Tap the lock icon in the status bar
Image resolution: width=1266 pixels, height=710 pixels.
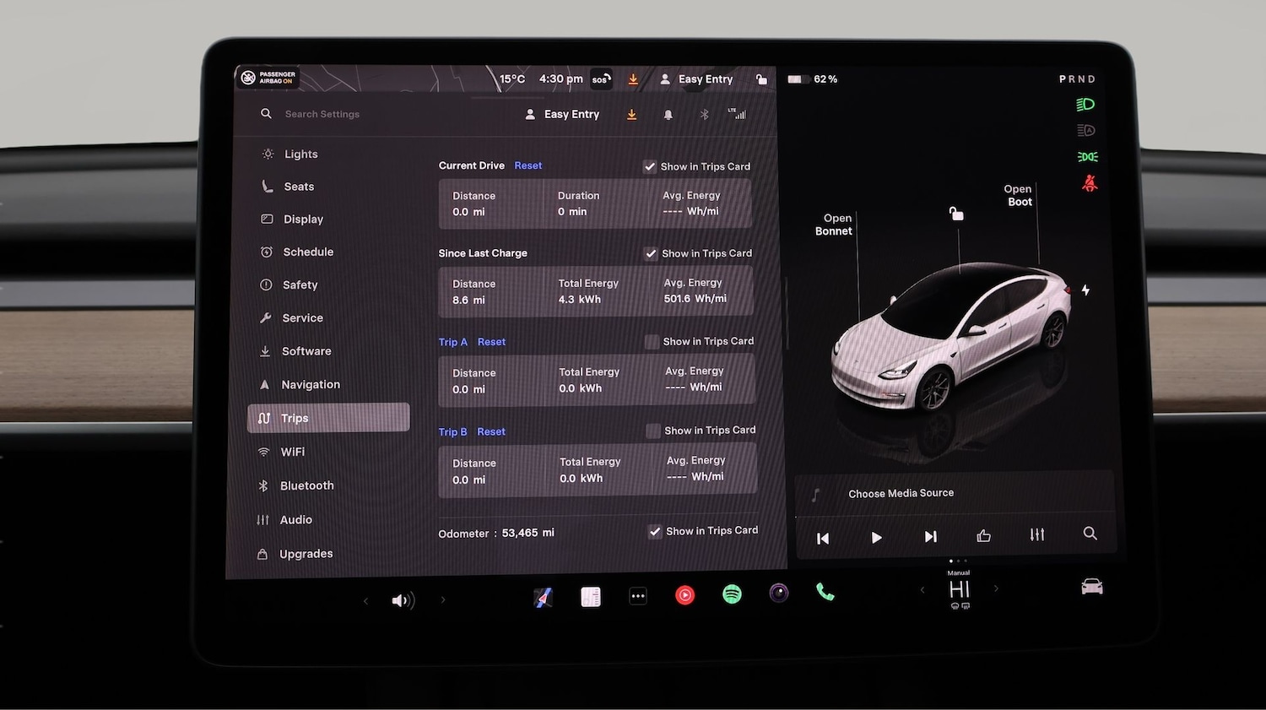click(x=761, y=79)
